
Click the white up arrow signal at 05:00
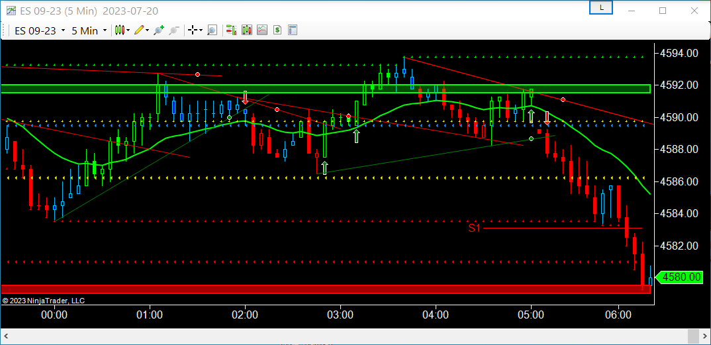click(531, 116)
